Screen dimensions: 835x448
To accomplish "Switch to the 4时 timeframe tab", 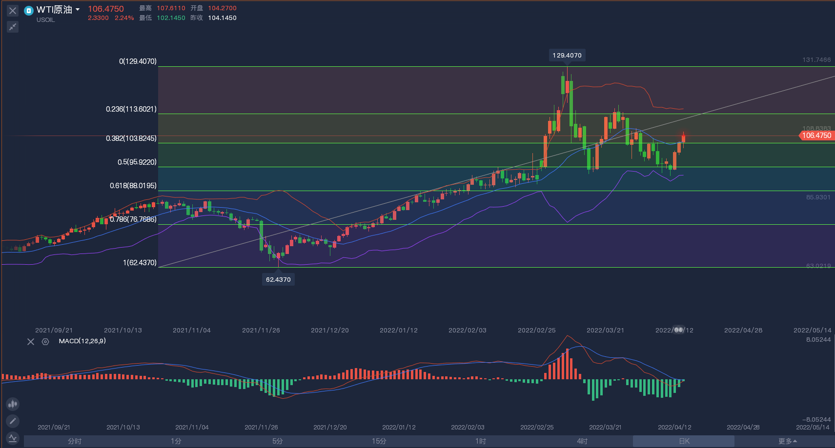I will [x=582, y=441].
